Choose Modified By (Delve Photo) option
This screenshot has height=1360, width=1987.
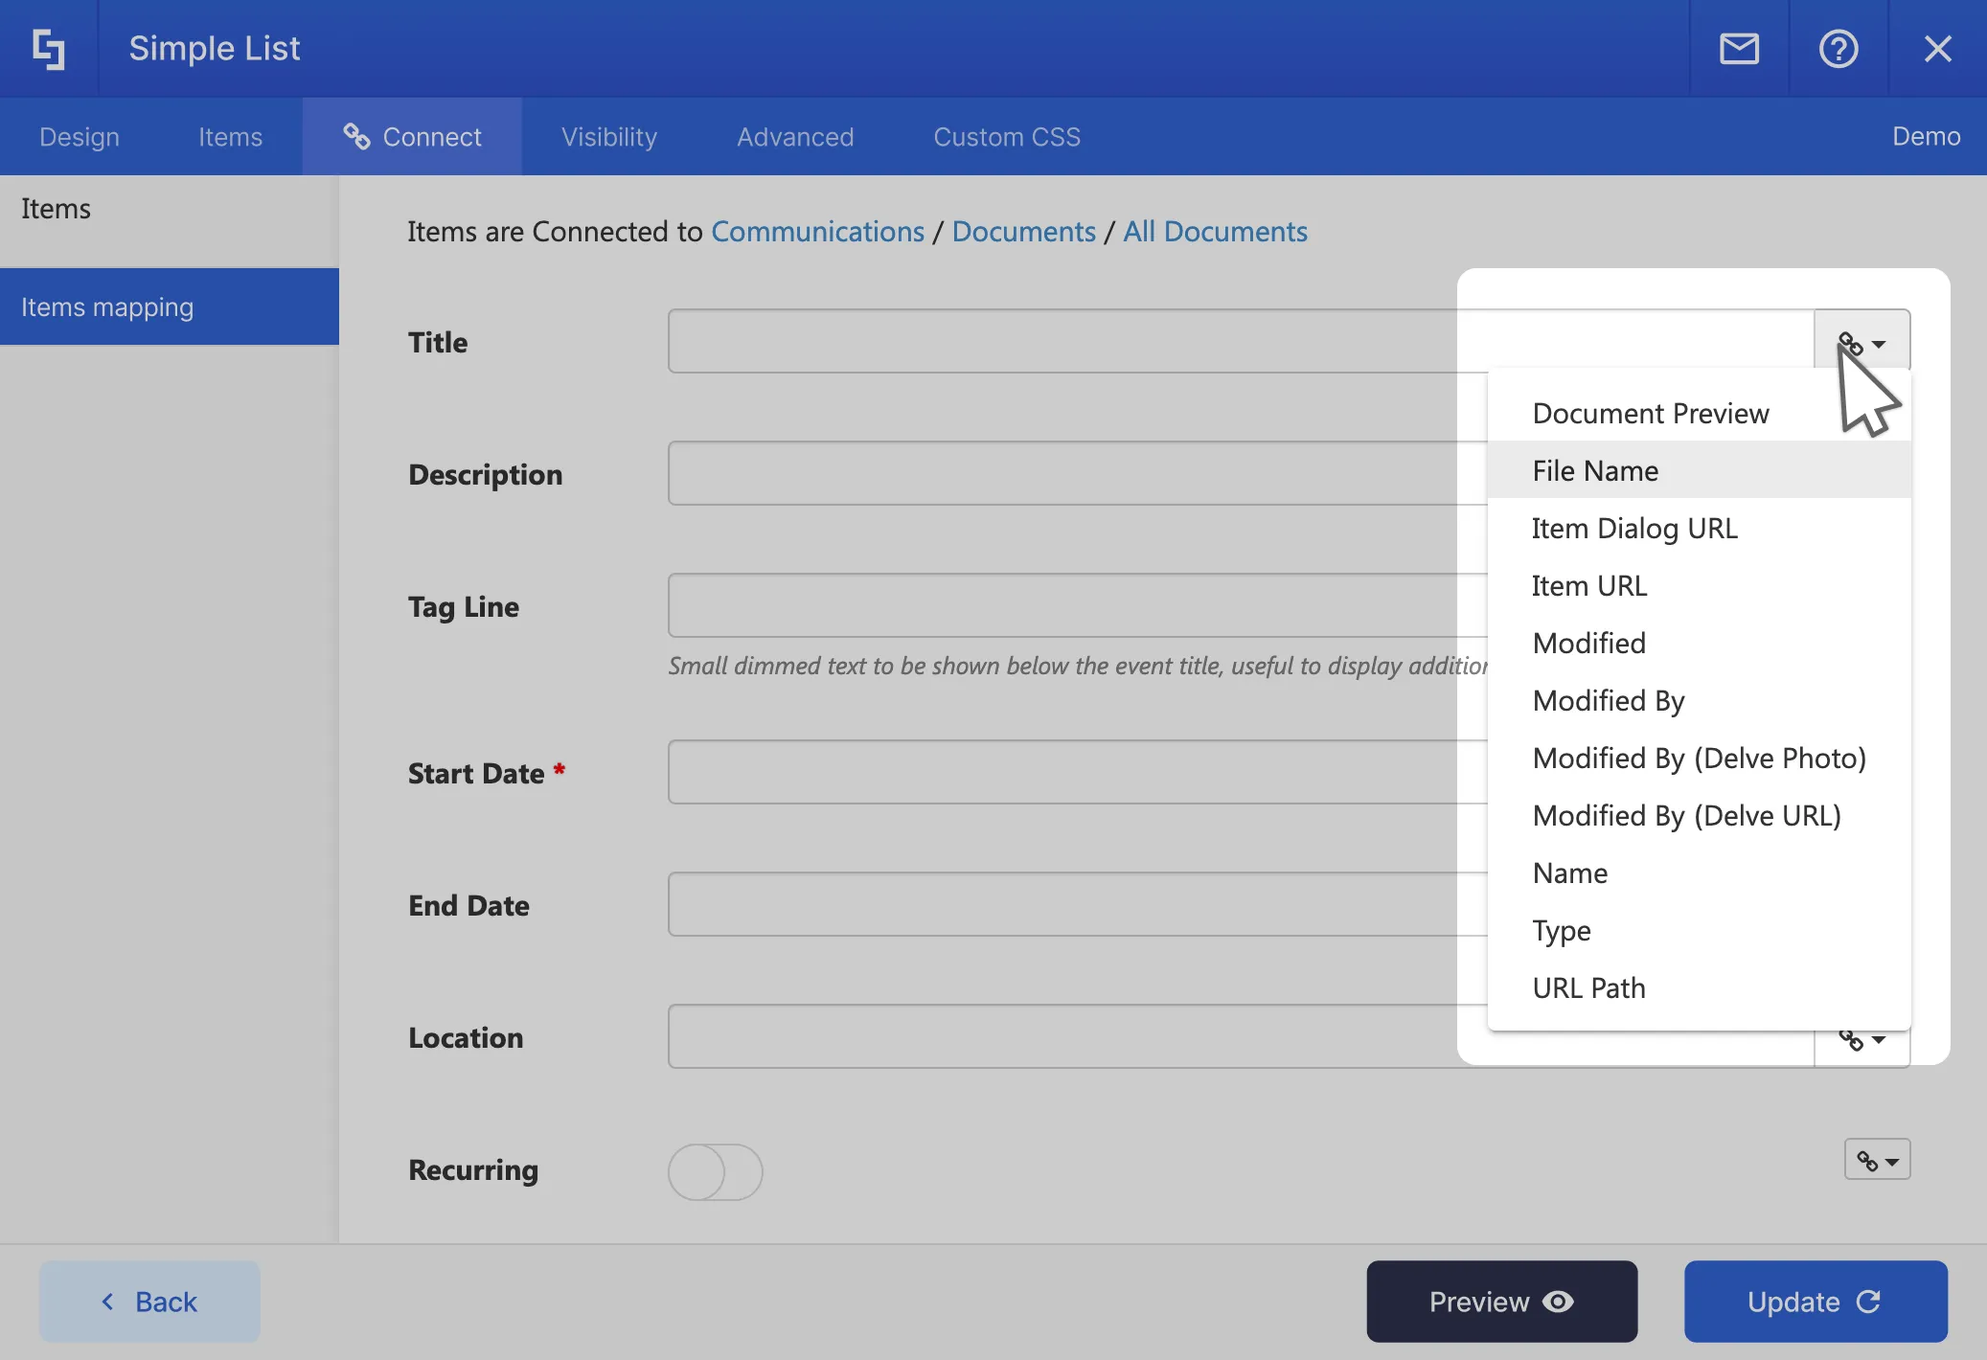click(1699, 758)
